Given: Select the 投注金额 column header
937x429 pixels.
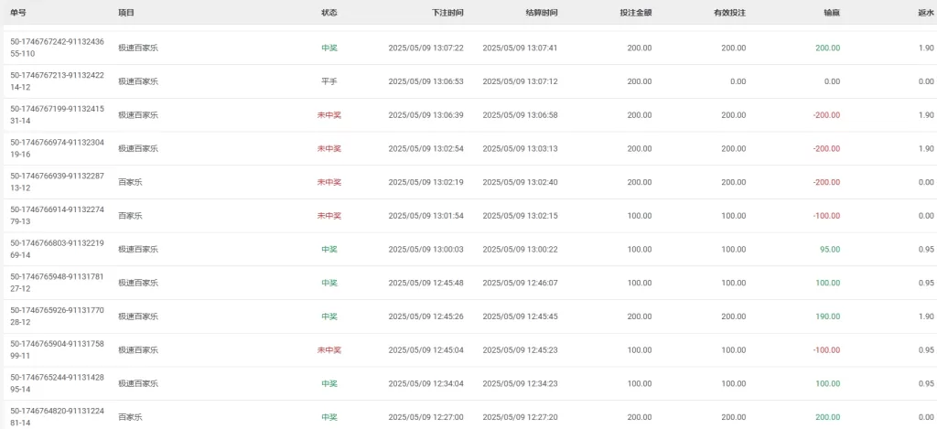Looking at the screenshot, I should [636, 12].
